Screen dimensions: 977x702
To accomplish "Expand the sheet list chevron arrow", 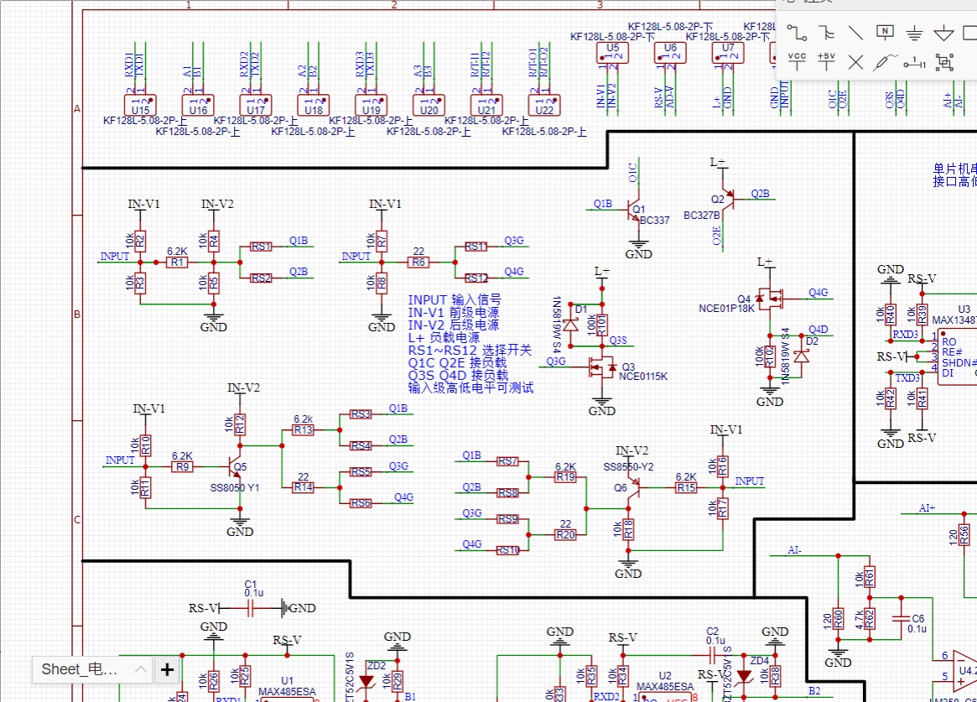I will 141,669.
